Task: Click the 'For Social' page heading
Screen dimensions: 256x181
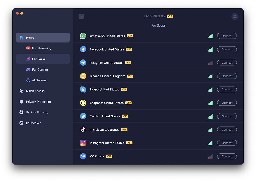Action: (158, 25)
